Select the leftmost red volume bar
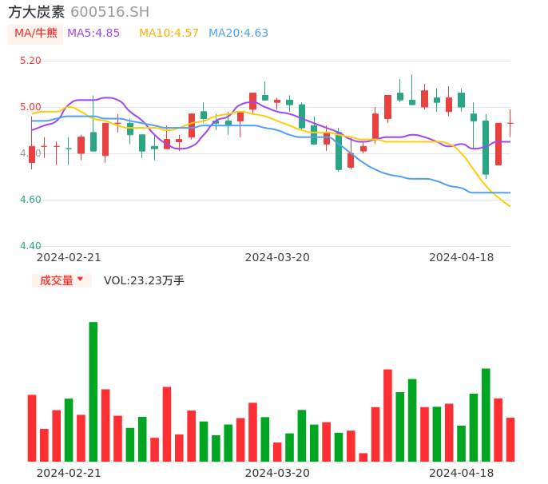Viewport: 548px width, 484px height. tap(32, 427)
